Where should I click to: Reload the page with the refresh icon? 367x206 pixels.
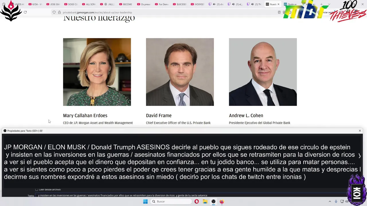(x=25, y=12)
